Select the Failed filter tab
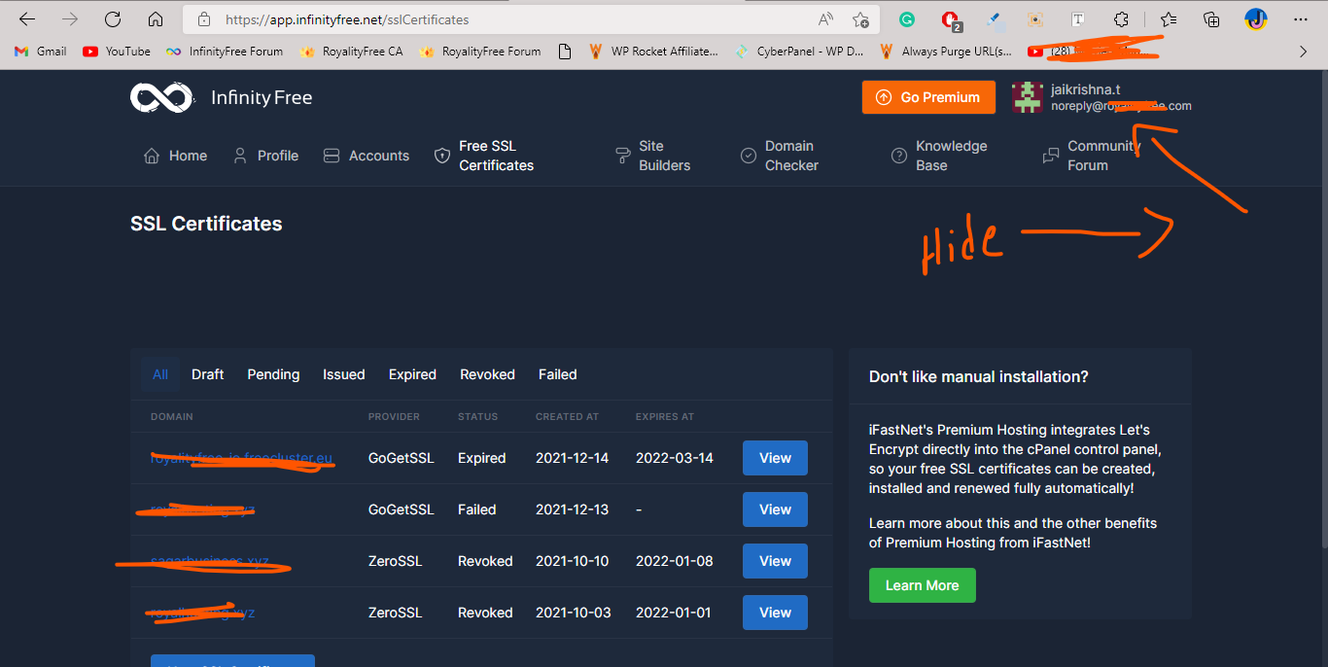This screenshot has width=1328, height=667. 558,374
